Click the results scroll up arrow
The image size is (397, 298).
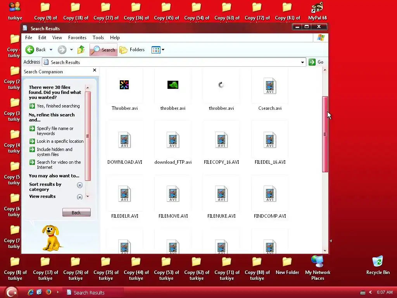325,70
